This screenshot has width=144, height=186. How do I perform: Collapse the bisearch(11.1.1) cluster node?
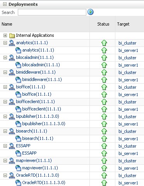tap(5, 131)
